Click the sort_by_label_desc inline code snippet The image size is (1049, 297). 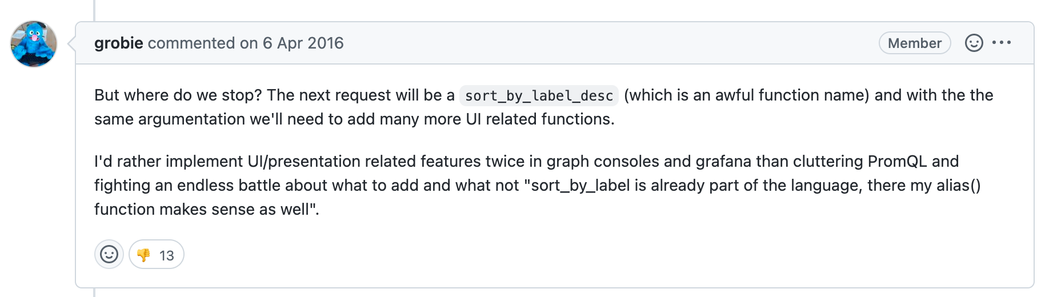(539, 95)
